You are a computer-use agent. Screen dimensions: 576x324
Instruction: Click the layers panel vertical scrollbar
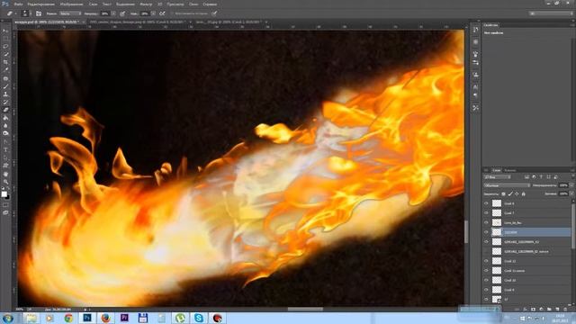573,228
